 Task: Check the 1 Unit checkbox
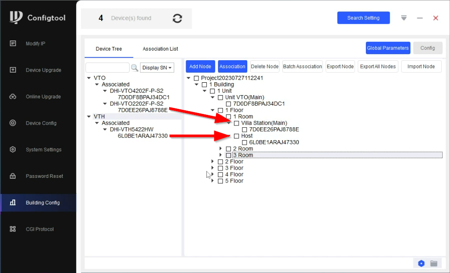tap(212, 91)
